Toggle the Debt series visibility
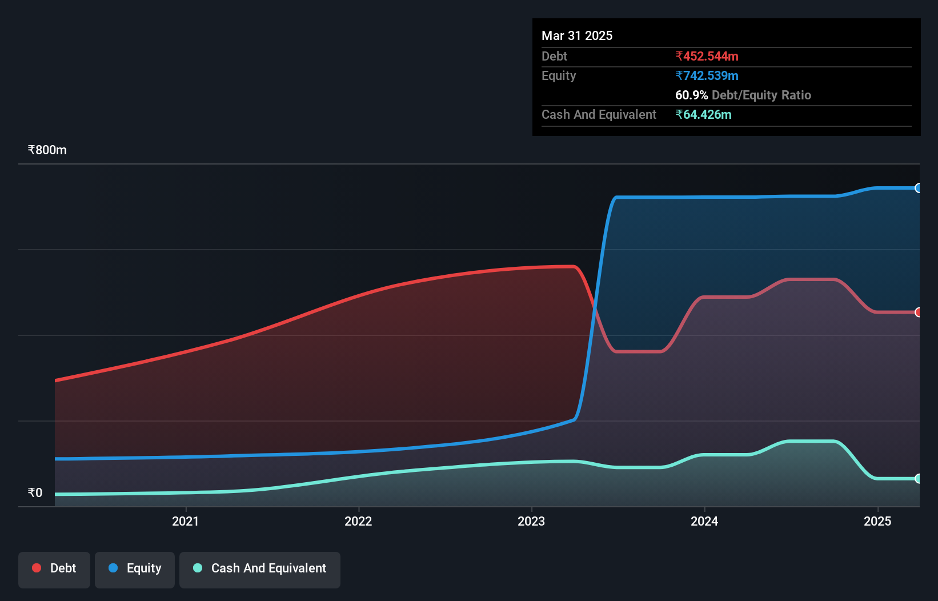Viewport: 938px width, 601px height. click(x=54, y=570)
